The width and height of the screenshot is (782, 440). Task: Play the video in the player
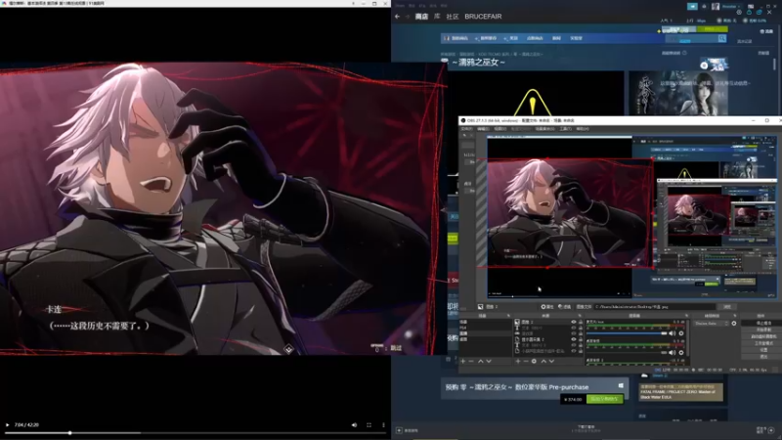(7, 425)
